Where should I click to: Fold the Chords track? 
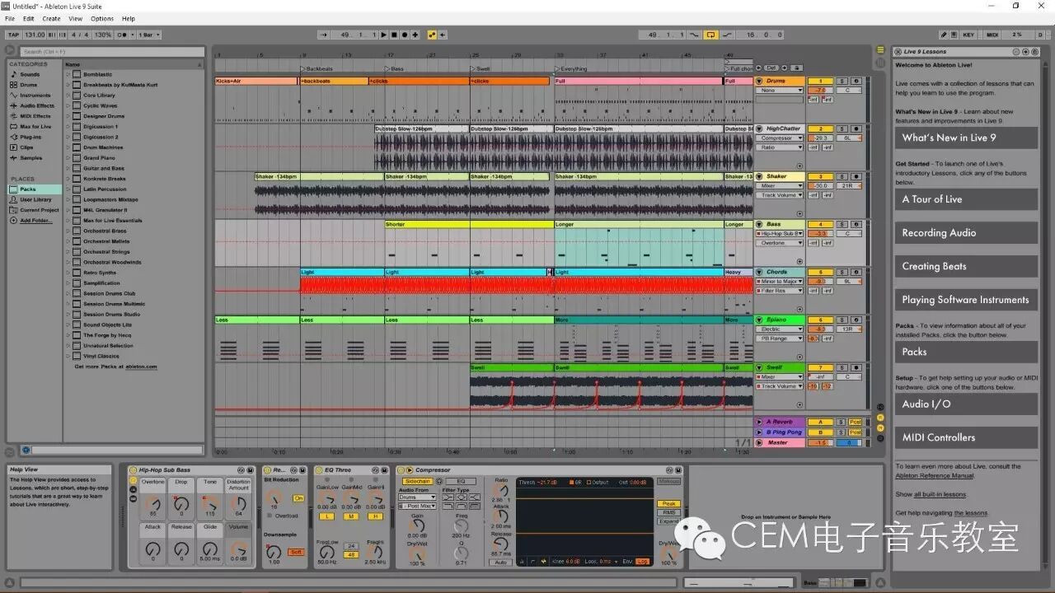tap(759, 272)
